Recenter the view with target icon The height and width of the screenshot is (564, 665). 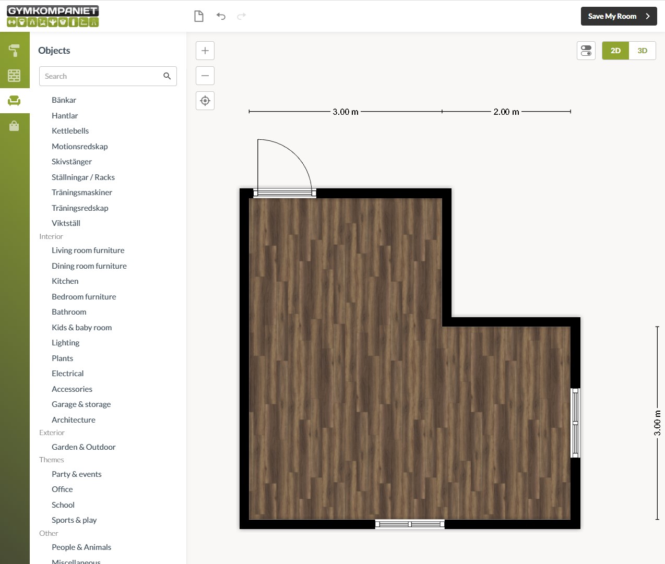[205, 101]
